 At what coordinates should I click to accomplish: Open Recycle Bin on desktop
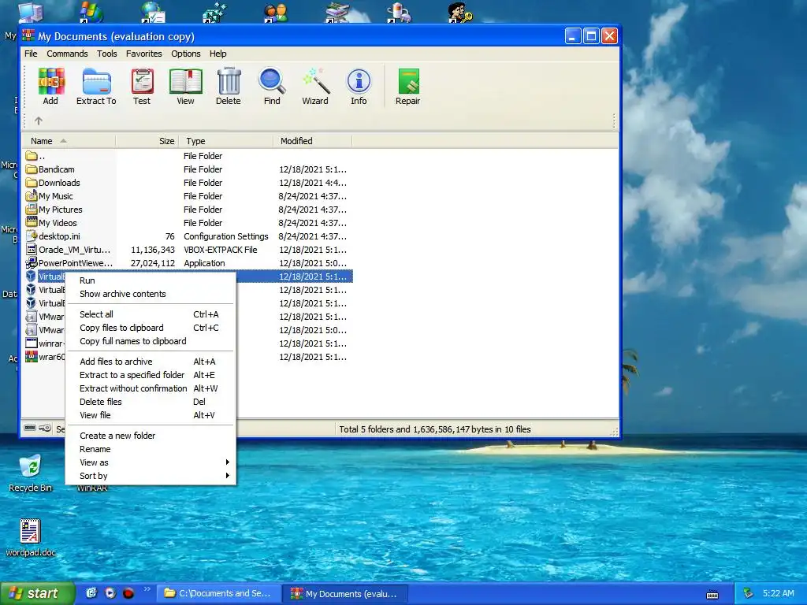coord(31,473)
